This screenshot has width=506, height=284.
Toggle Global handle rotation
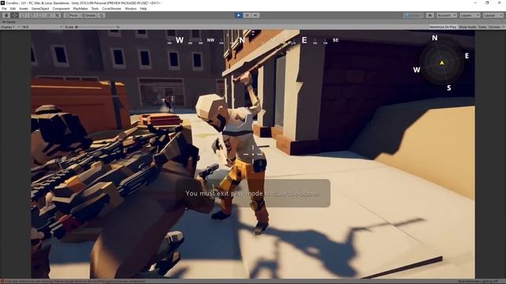pos(89,15)
